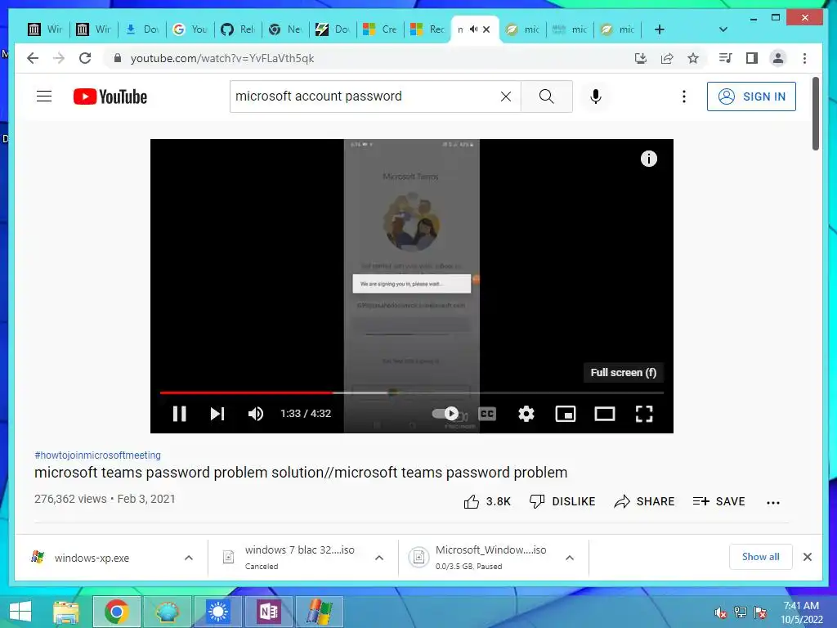Open video info card icon
This screenshot has height=628, width=837.
[648, 159]
